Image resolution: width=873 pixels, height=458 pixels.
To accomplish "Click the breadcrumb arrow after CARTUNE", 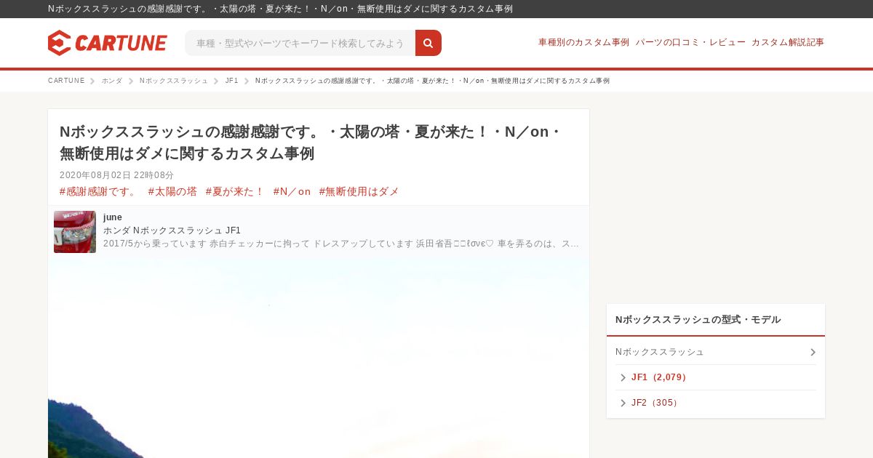I will click(x=93, y=81).
